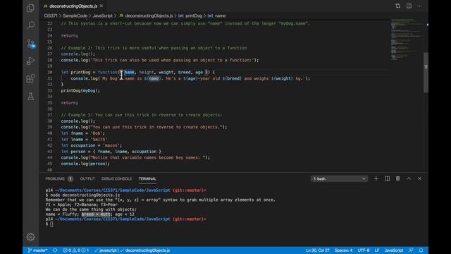Click the terminal prompt input cursor

(51, 224)
